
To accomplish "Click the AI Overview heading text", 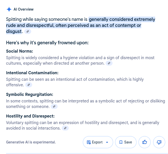I will click(x=23, y=9).
